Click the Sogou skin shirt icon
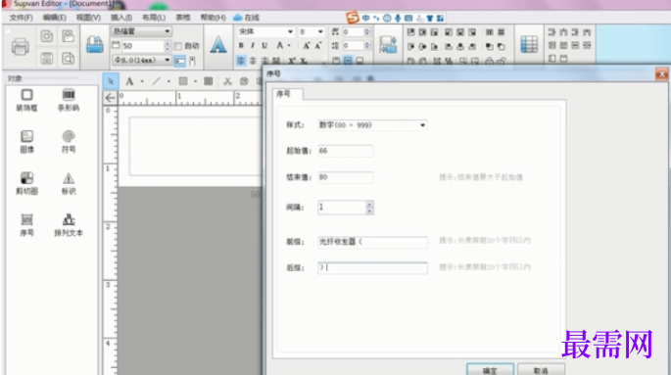 coord(430,18)
